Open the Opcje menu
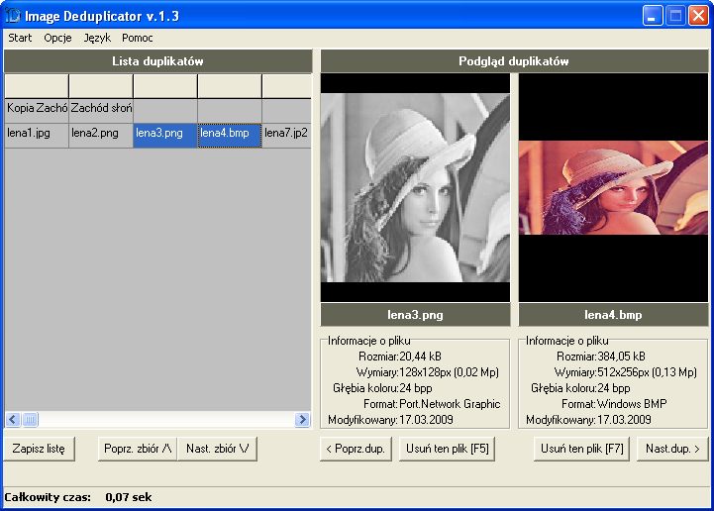The height and width of the screenshot is (511, 714). [x=57, y=38]
